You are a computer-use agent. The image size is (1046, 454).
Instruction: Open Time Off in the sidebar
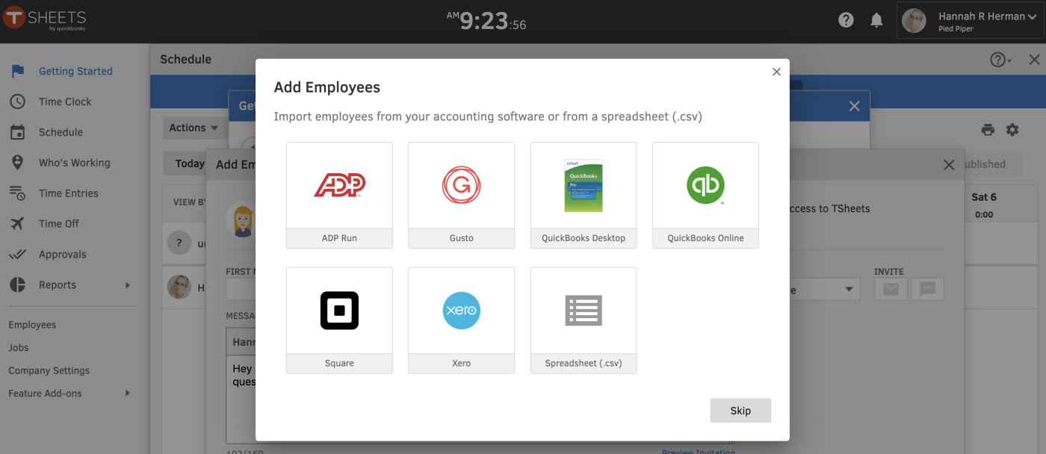pos(59,224)
